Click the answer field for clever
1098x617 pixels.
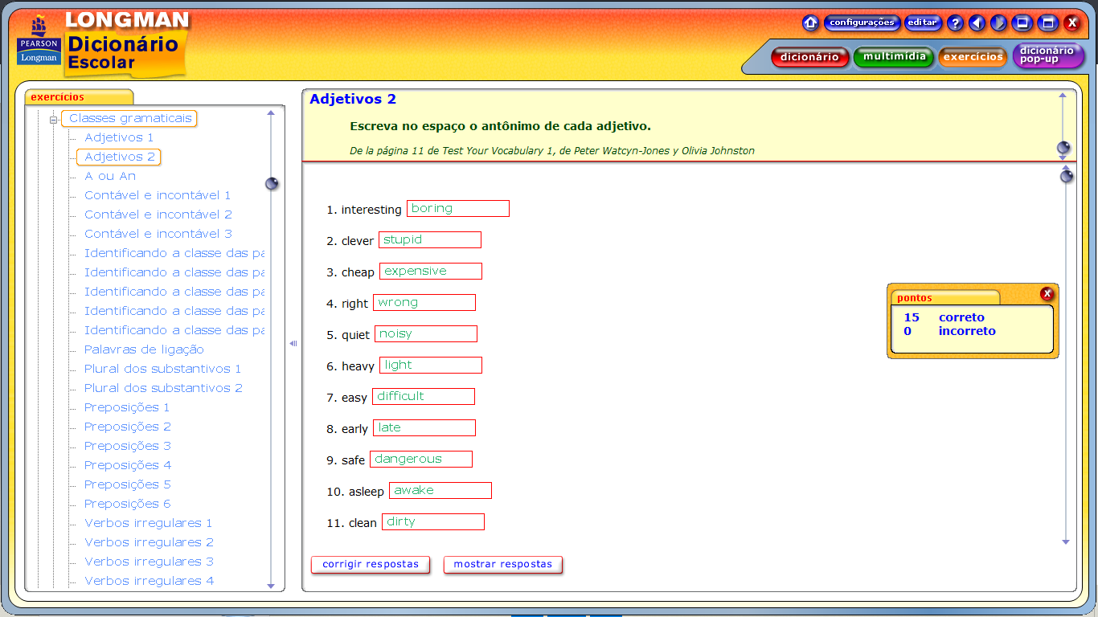click(x=430, y=240)
